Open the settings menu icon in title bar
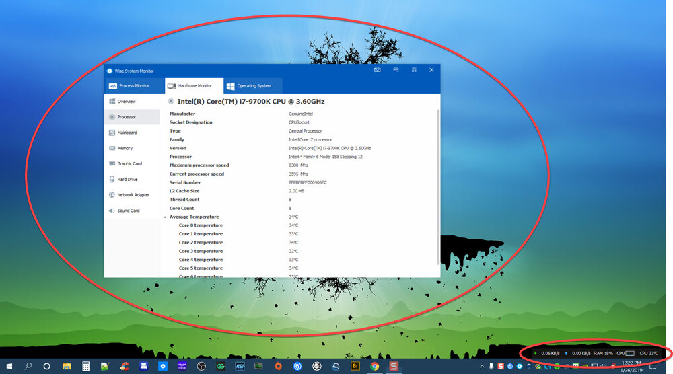 (414, 70)
